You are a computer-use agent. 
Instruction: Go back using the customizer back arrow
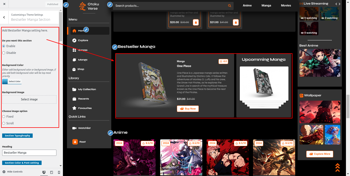4,17
